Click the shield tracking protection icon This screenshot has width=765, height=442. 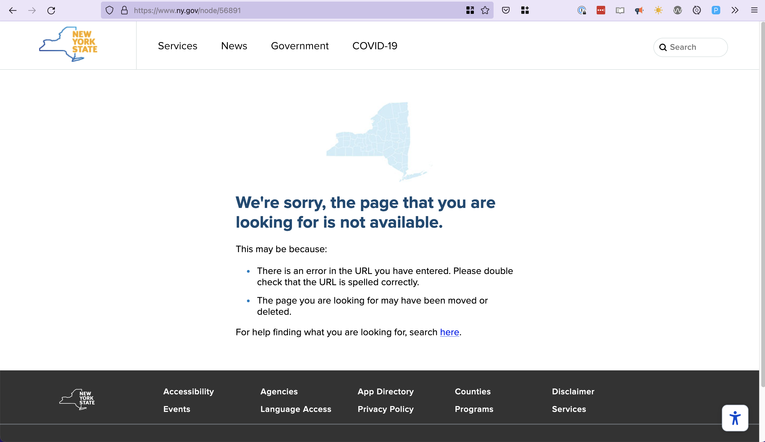point(109,11)
